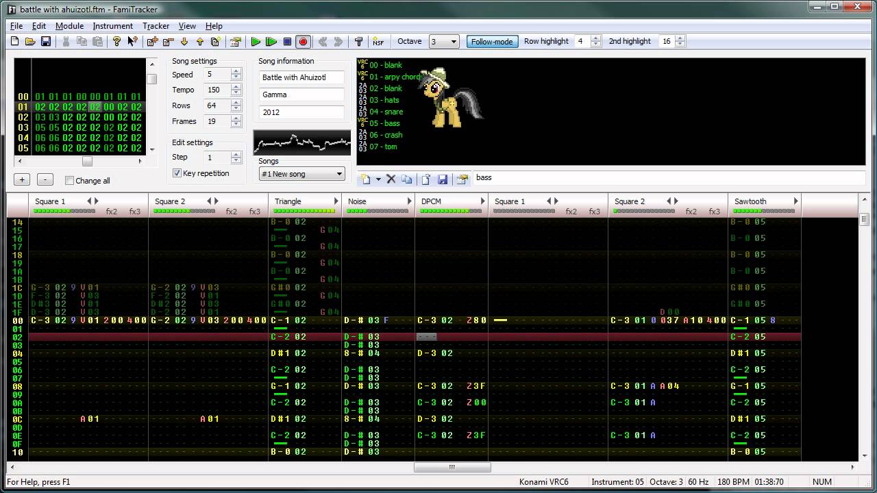Image resolution: width=877 pixels, height=493 pixels.
Task: Click the copyright field '2012'
Action: (x=301, y=112)
